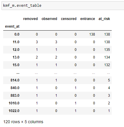Click the kmf_m.event_table code input cell

(x=63, y=6)
